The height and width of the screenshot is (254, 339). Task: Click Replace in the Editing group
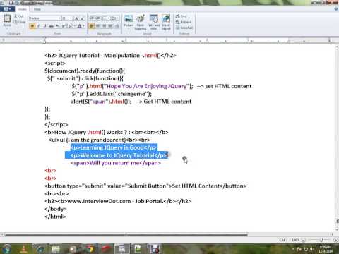point(184,22)
